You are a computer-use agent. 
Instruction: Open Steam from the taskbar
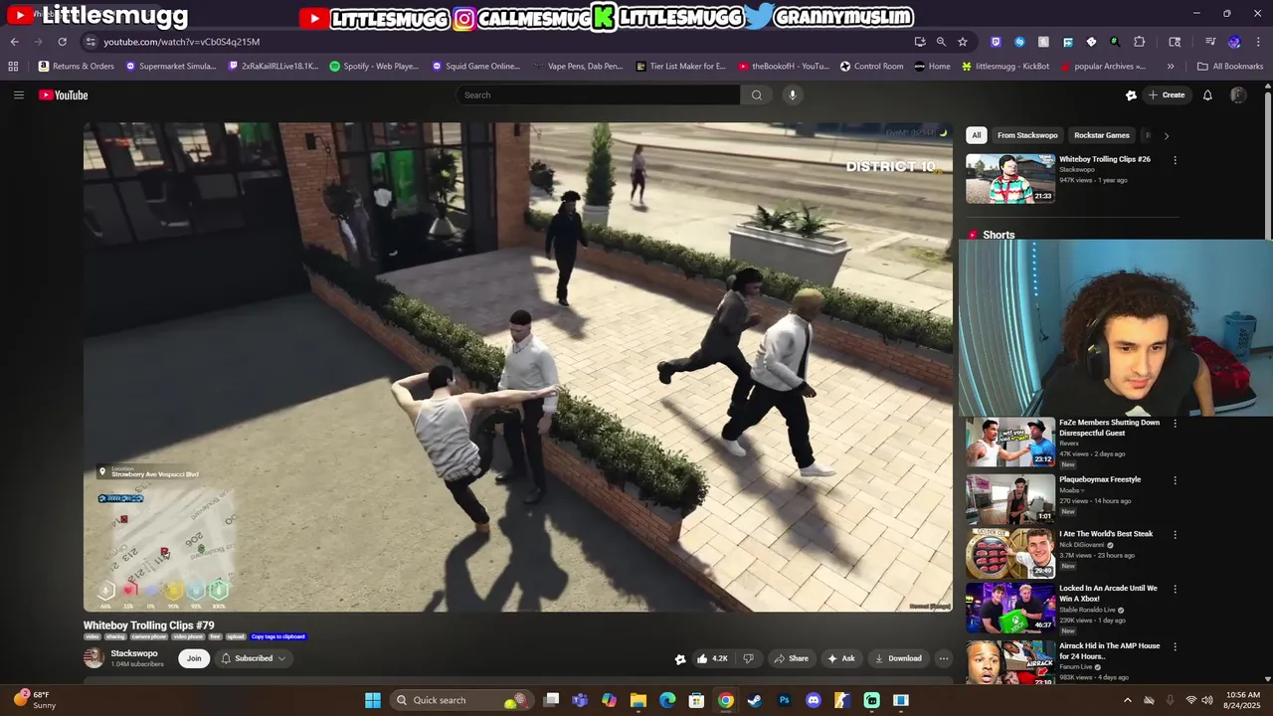[755, 700]
